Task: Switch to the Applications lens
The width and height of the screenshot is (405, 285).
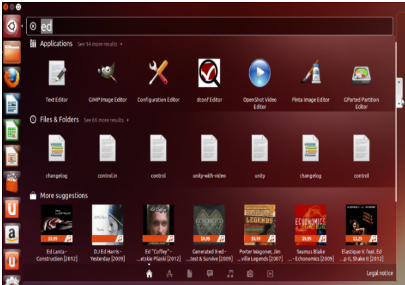Action: point(169,274)
